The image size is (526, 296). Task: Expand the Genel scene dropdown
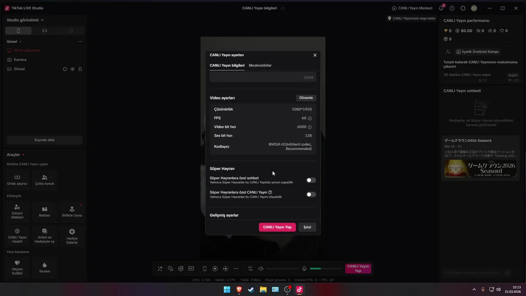[x=14, y=42]
